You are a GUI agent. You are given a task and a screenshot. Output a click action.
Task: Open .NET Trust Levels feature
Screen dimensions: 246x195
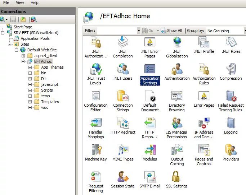pos(96,74)
